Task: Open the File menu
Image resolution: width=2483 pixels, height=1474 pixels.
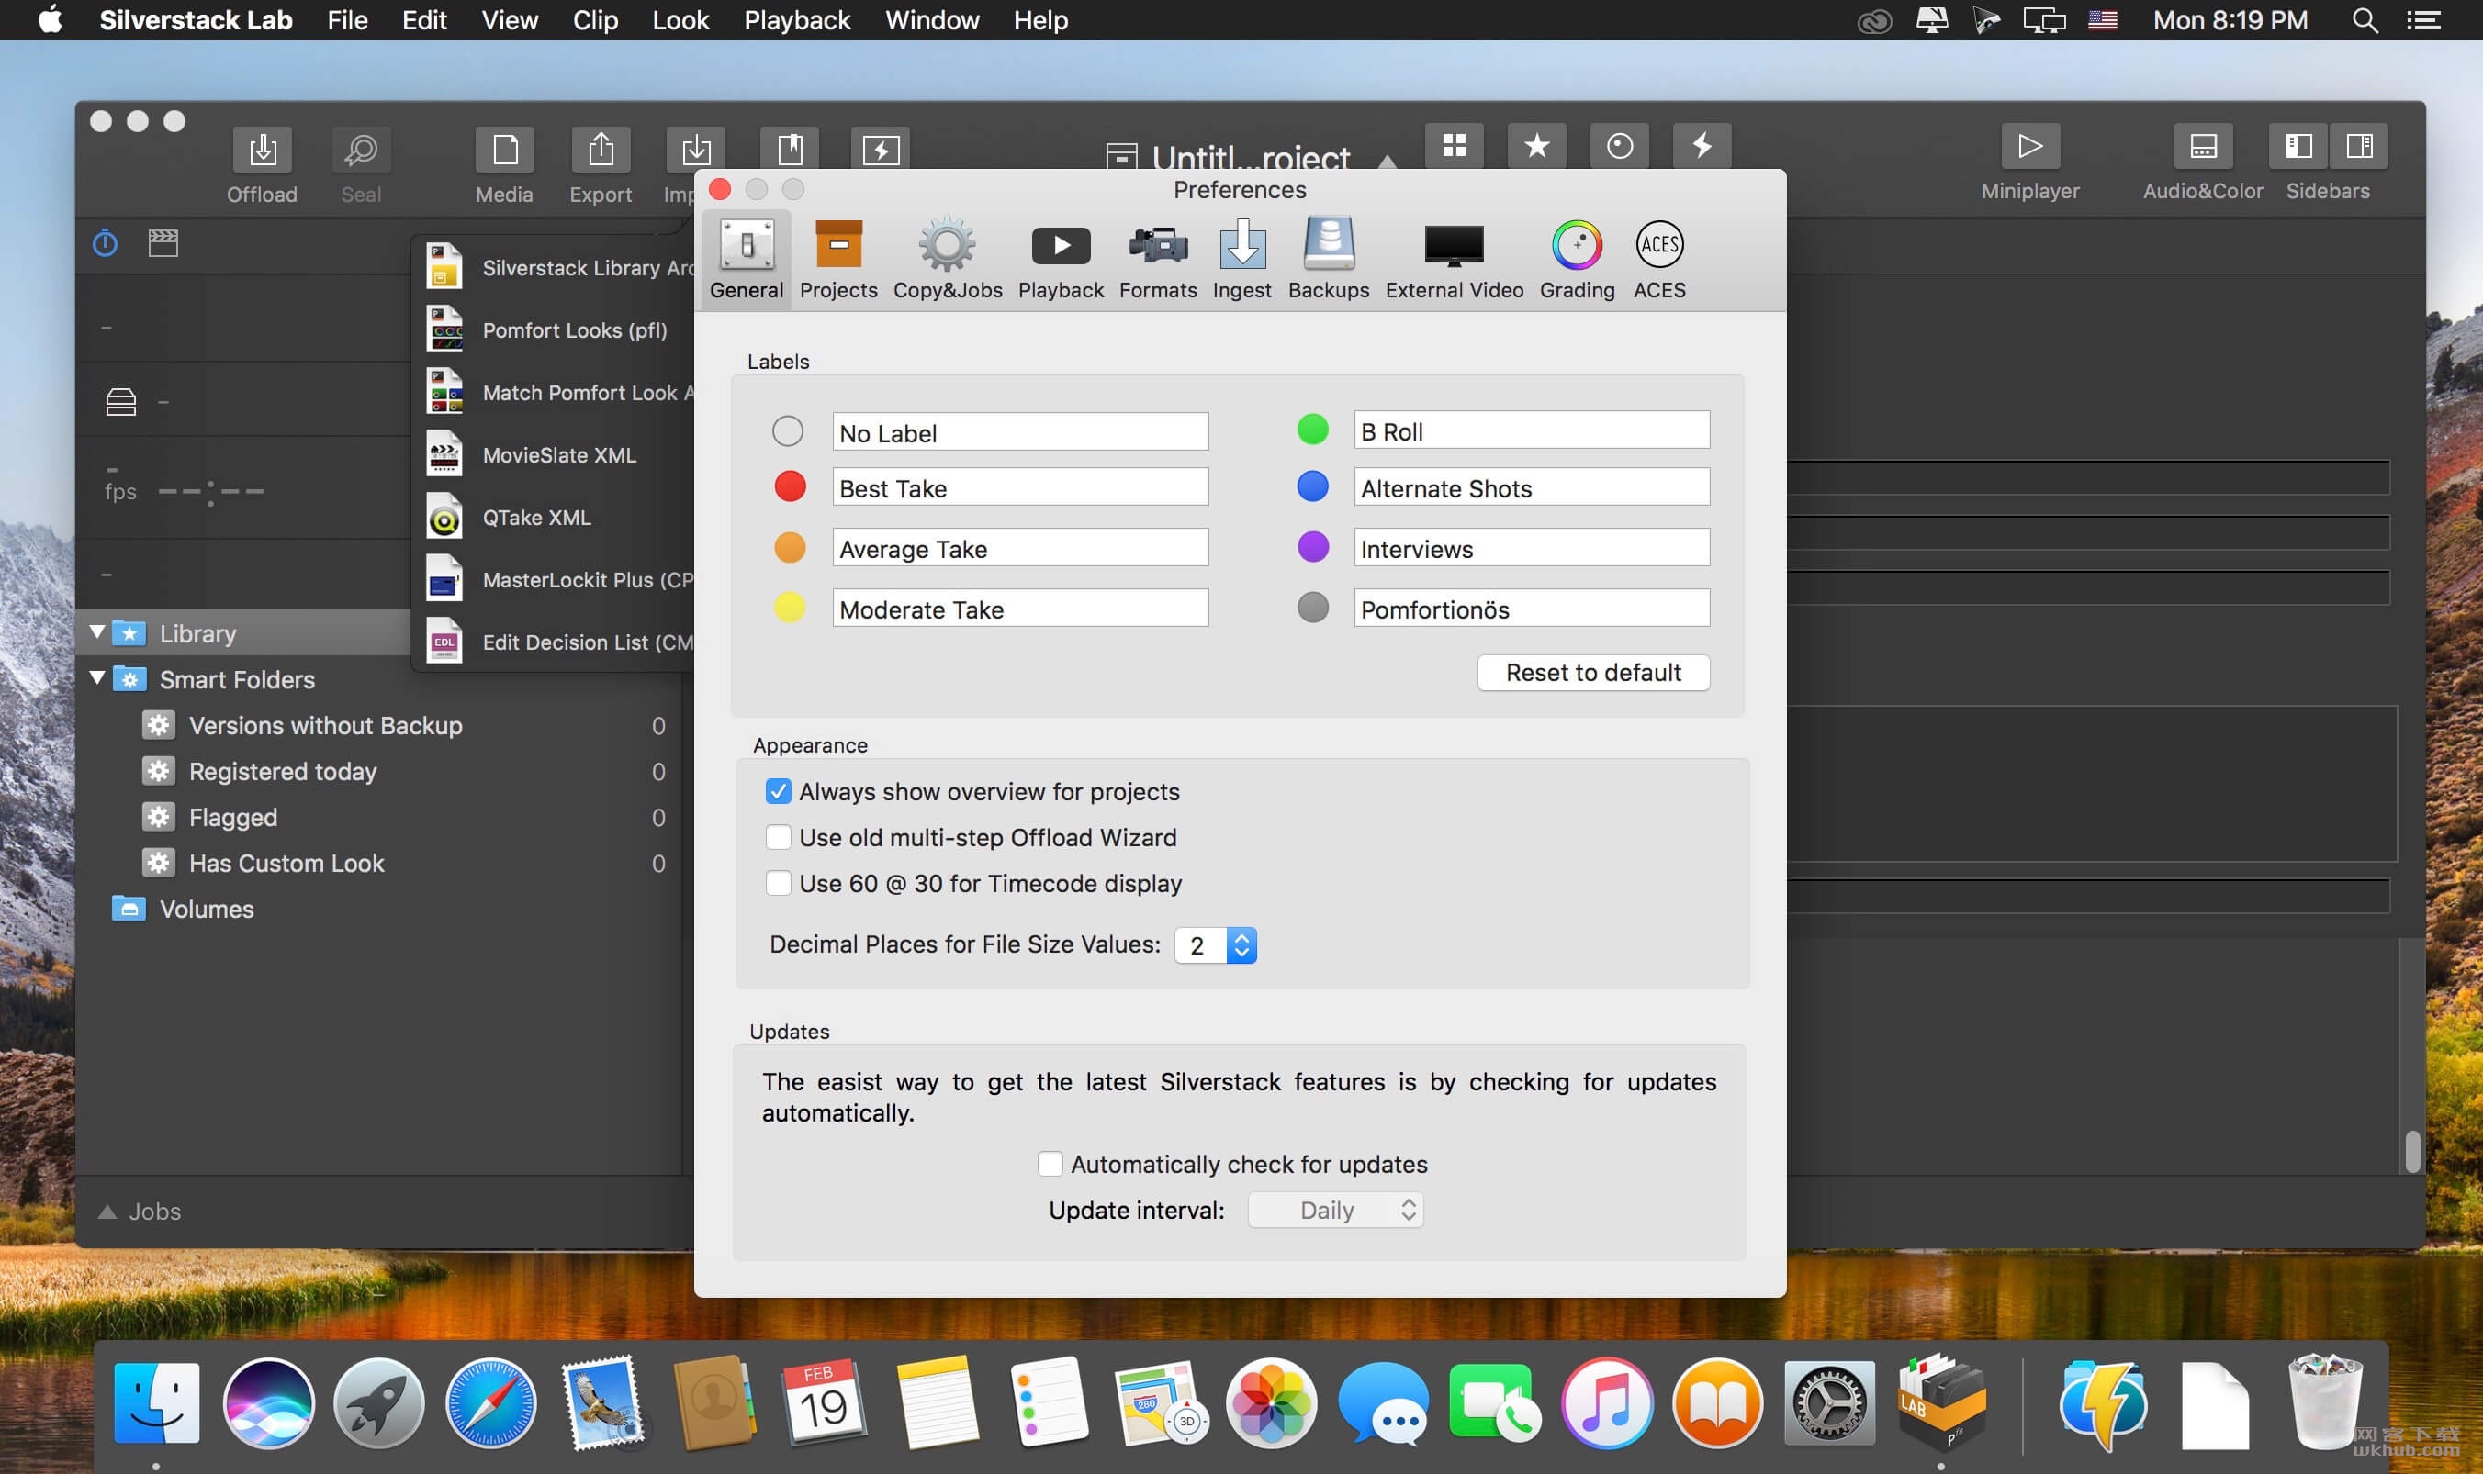Action: (x=347, y=20)
